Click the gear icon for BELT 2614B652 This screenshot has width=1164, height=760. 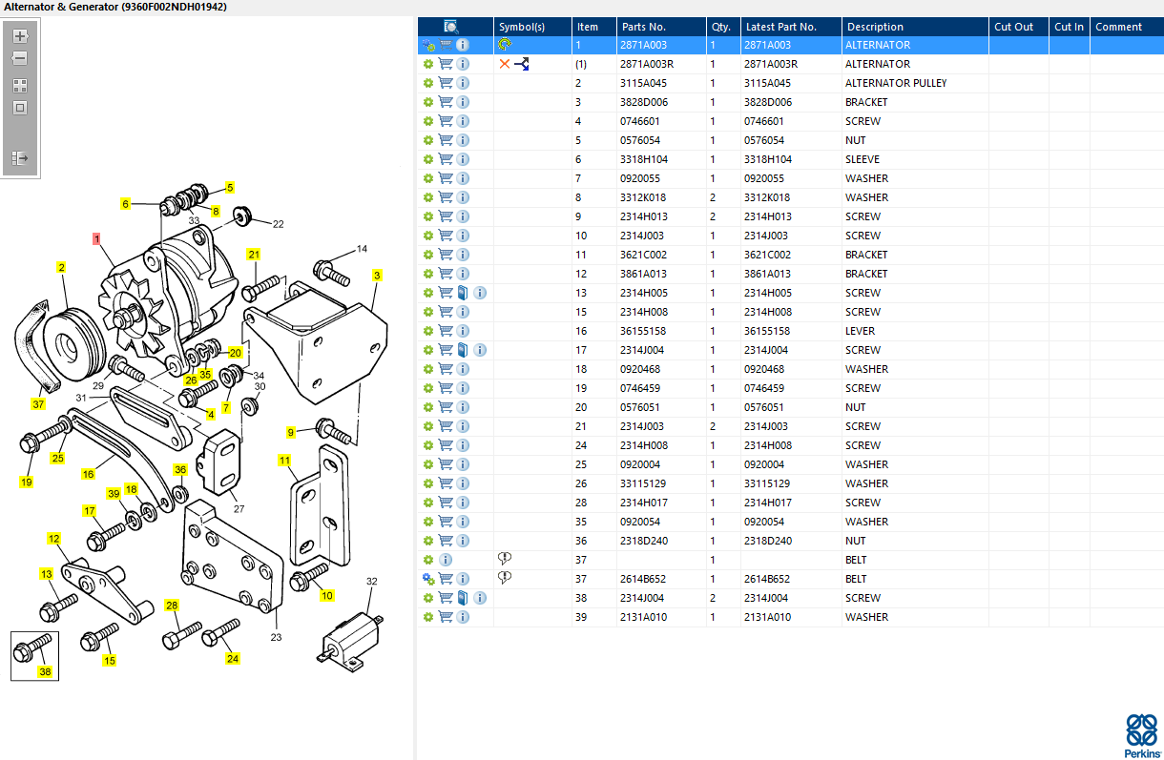[428, 579]
